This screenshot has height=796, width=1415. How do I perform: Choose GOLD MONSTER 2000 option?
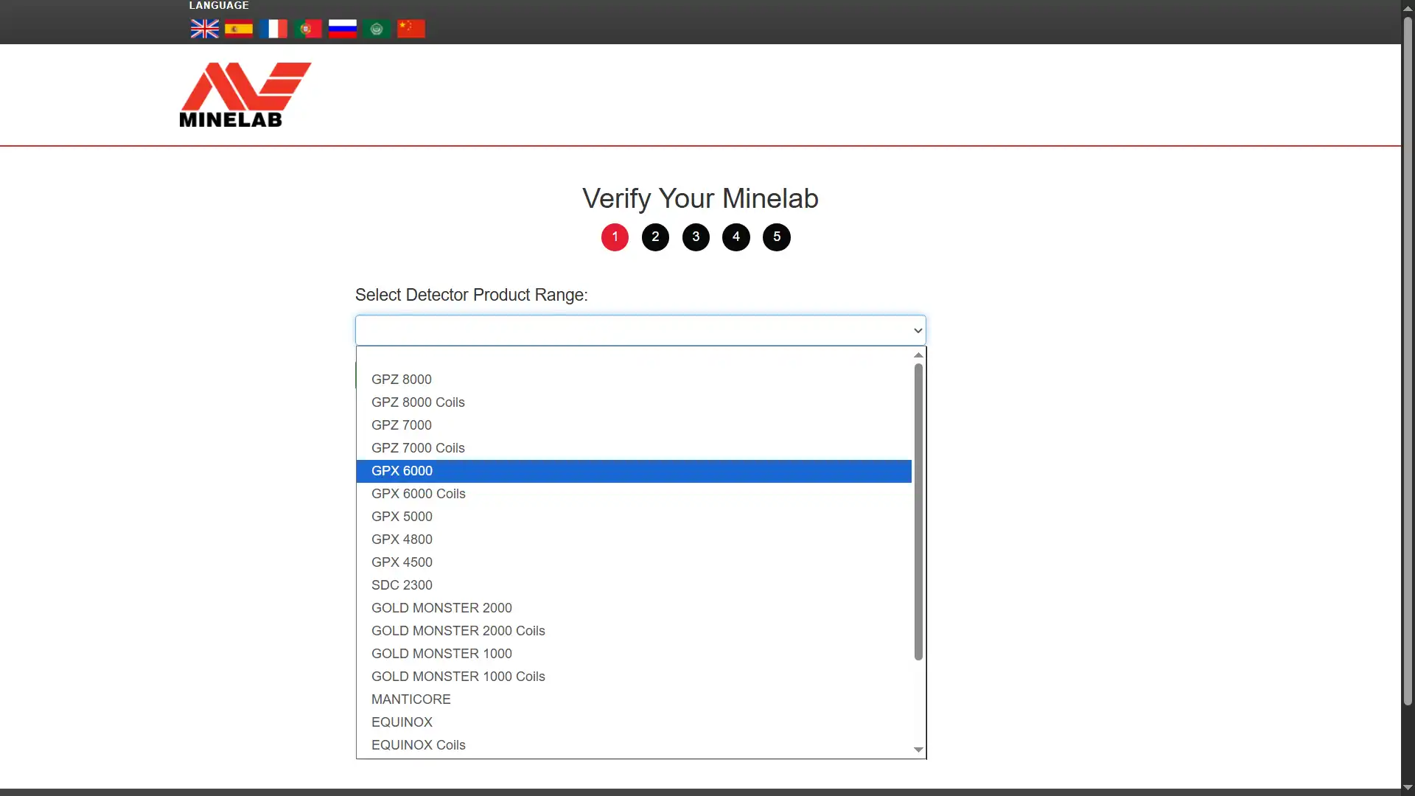point(634,608)
